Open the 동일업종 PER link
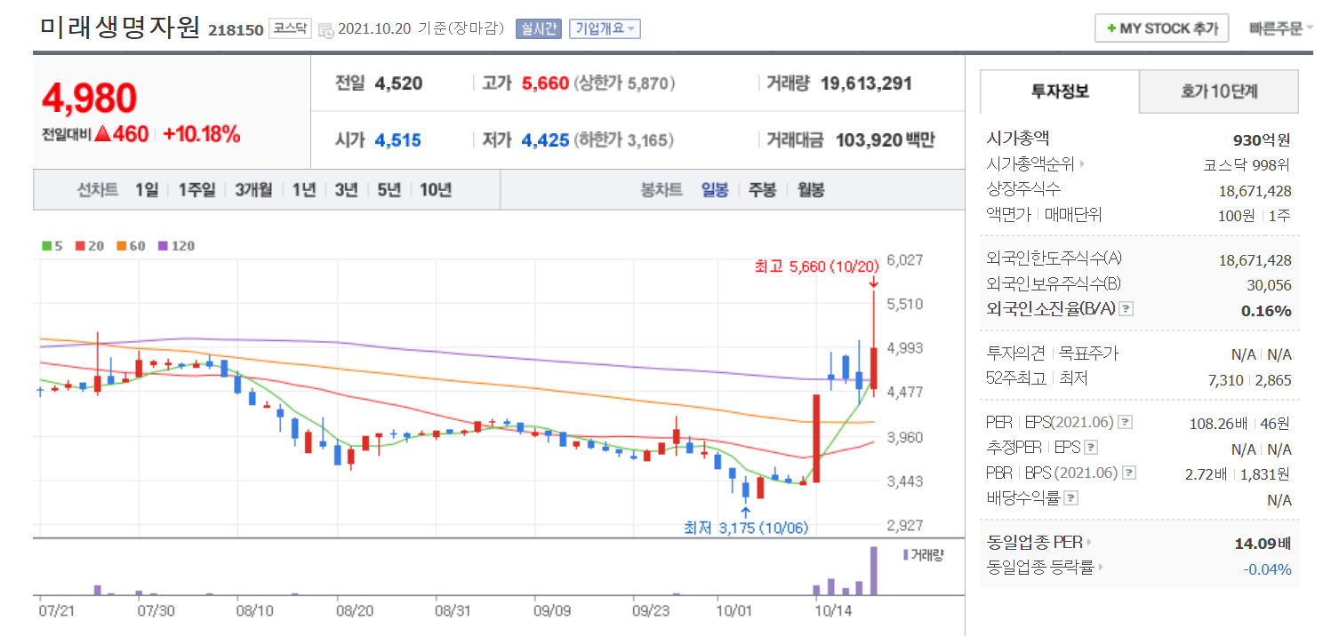Viewport: 1339px width, 636px height. [1039, 542]
